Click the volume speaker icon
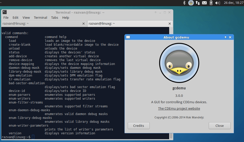The height and width of the screenshot is (142, 244). pos(218,3)
